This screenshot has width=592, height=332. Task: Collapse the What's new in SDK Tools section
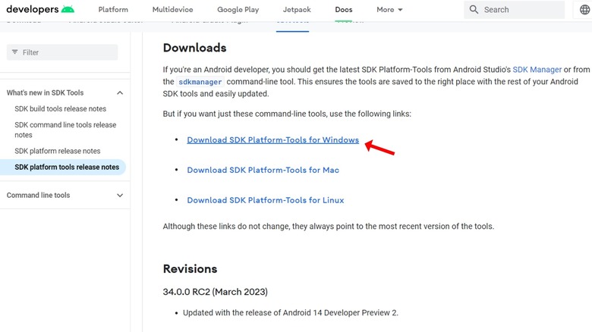click(120, 92)
